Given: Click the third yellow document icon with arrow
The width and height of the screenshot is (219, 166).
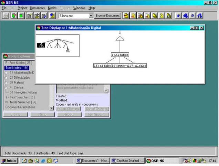Looking at the screenshot, I should [x=140, y=16].
